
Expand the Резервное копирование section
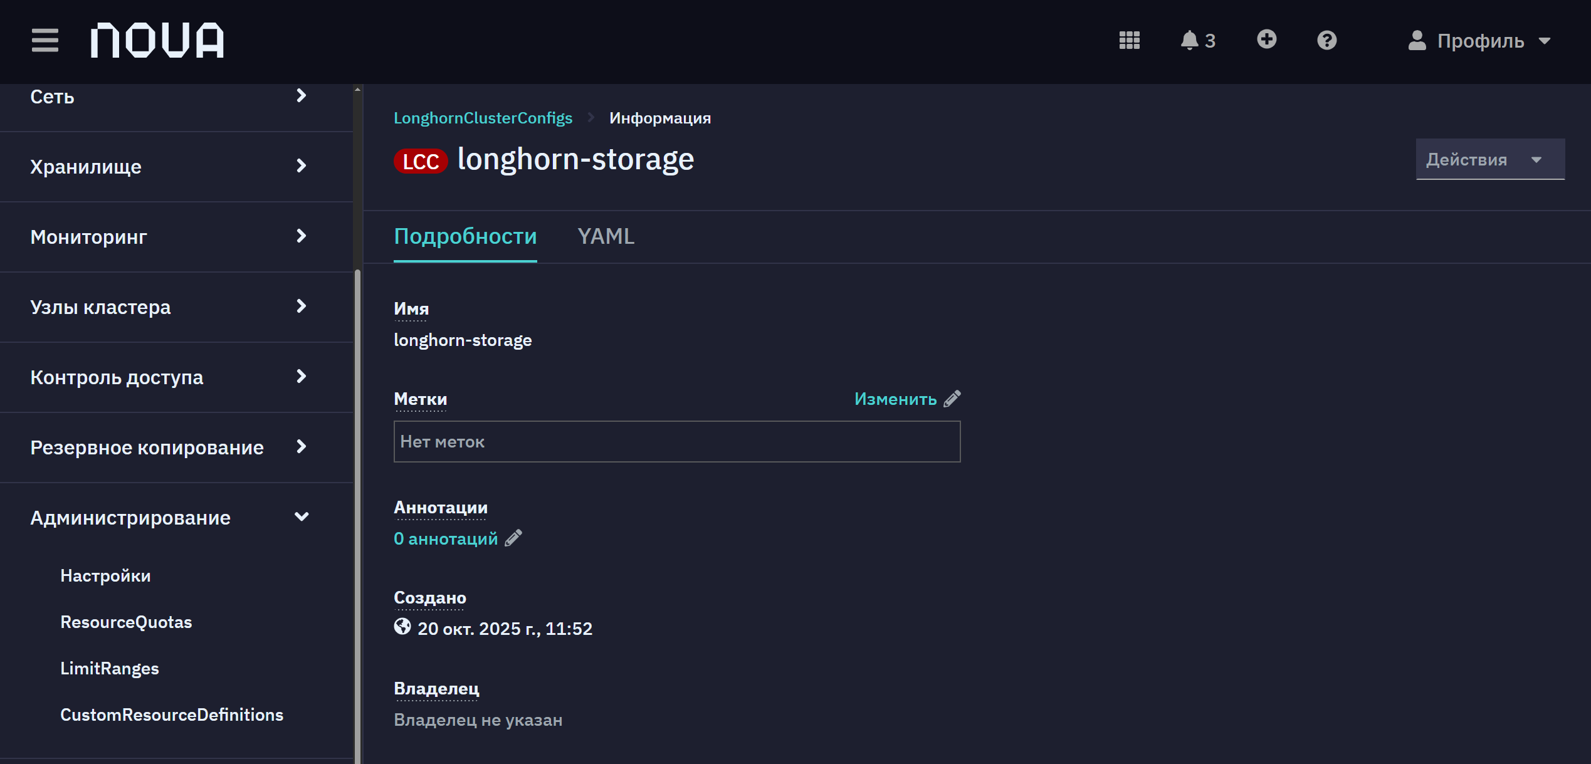coord(169,447)
